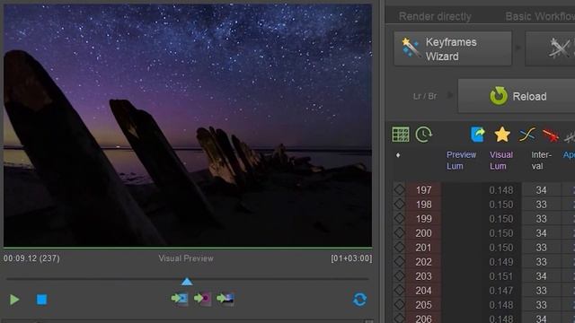This screenshot has width=575, height=323.
Task: Click the third green-arrow preview mode icon
Action: (x=226, y=299)
